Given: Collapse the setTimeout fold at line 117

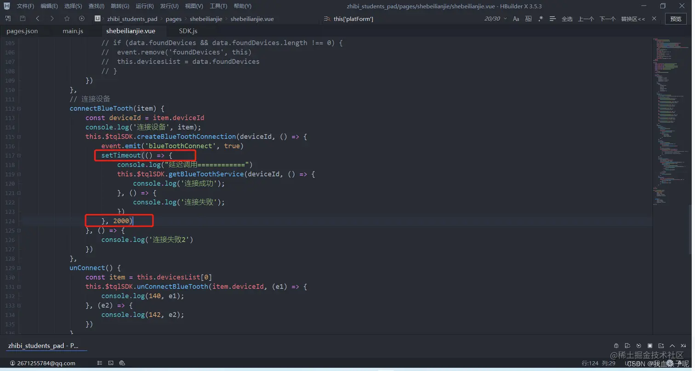Looking at the screenshot, I should [x=19, y=155].
